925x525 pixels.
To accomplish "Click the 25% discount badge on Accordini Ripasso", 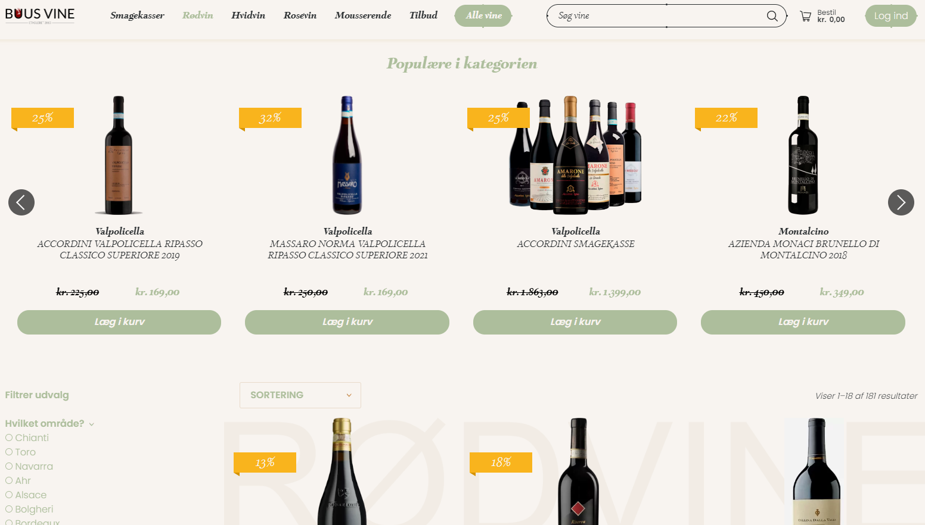I will [42, 118].
